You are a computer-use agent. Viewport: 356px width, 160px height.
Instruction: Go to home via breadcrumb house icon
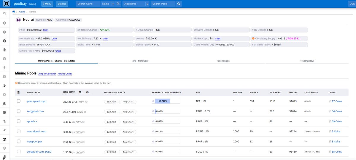[x=14, y=11]
